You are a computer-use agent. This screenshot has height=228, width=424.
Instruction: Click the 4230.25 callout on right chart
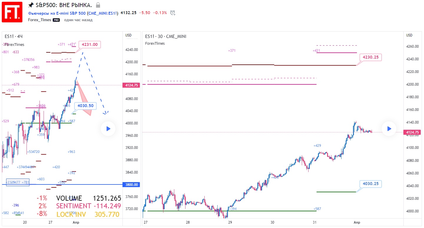[x=370, y=57]
